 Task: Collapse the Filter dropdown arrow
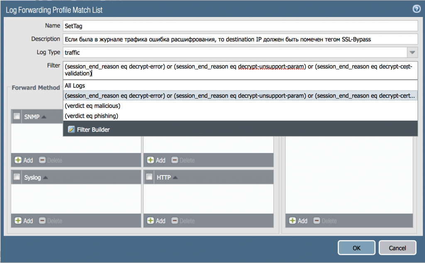[x=407, y=68]
